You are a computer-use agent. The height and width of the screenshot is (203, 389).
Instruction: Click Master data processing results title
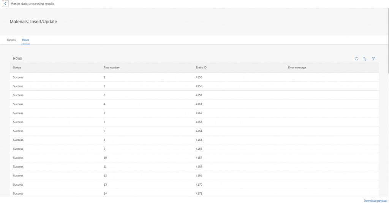[33, 4]
